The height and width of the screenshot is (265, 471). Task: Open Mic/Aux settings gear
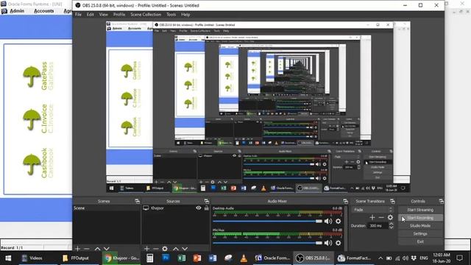point(339,243)
